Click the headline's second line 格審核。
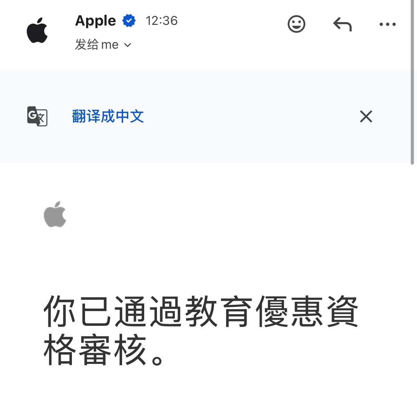This screenshot has width=417, height=416. [104, 349]
